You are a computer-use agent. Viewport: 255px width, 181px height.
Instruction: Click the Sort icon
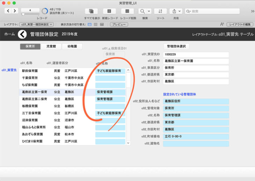(160, 11)
